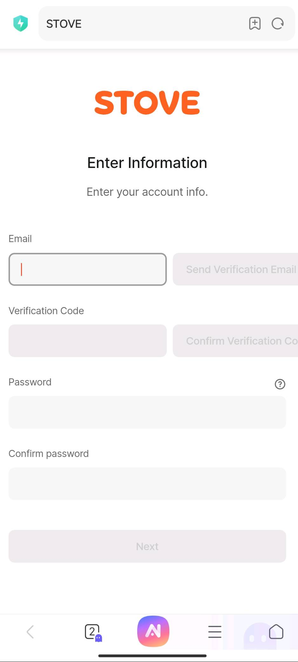Viewport: 298px width, 662px height.
Task: Launch the center gradient AI assistant button
Action: coord(153,631)
